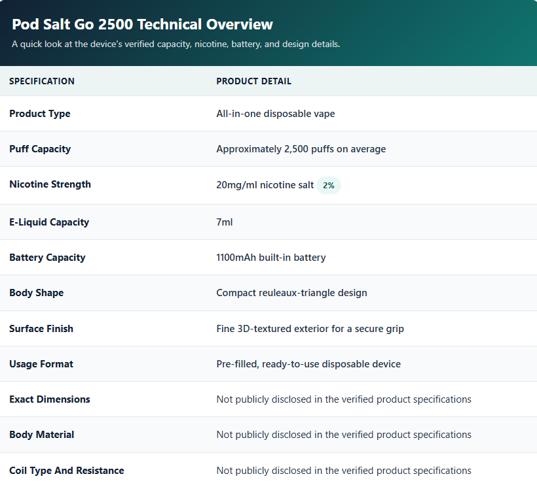The image size is (537, 487).
Task: Click the 'Pod Salt Go 2500 Technical Overview' heading
Action: click(142, 24)
